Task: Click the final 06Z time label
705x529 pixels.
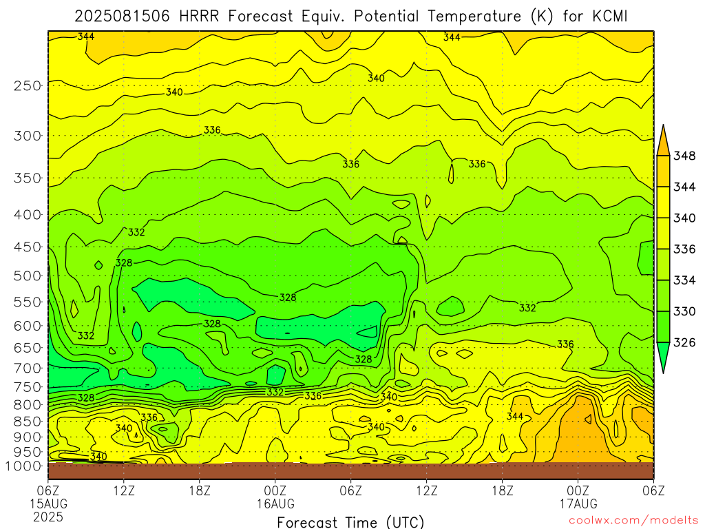Action: point(653,490)
